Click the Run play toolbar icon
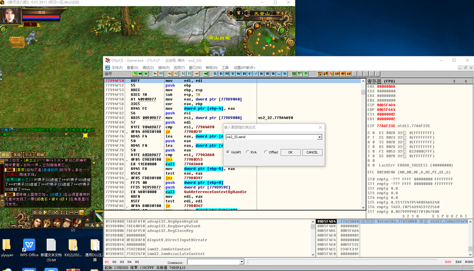Image resolution: width=474 pixels, height=271 pixels. pos(155,74)
